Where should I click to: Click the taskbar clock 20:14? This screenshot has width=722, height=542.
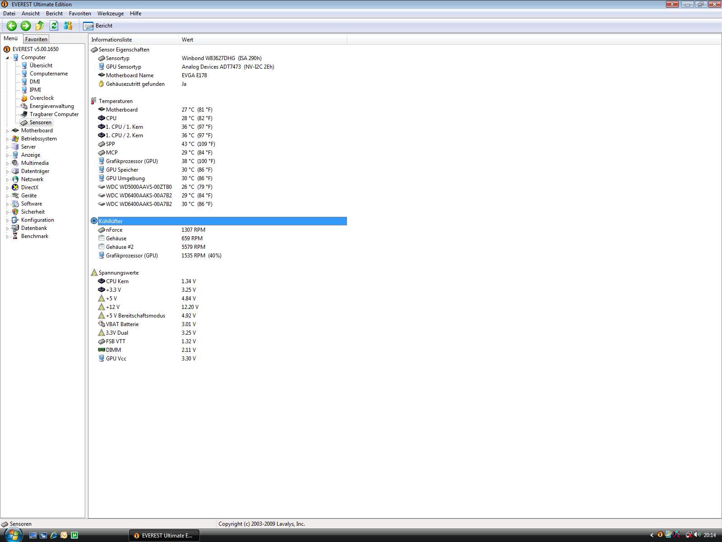[710, 535]
